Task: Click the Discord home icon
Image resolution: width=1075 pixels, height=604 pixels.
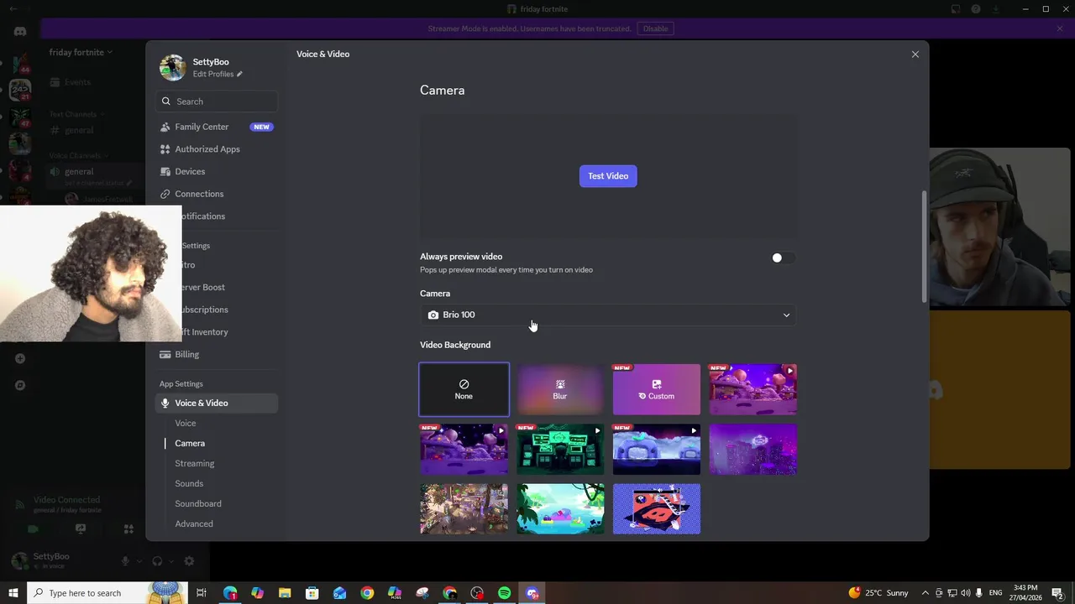Action: pos(20,31)
